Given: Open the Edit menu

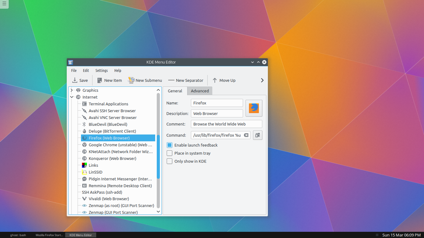Looking at the screenshot, I should click(x=86, y=71).
